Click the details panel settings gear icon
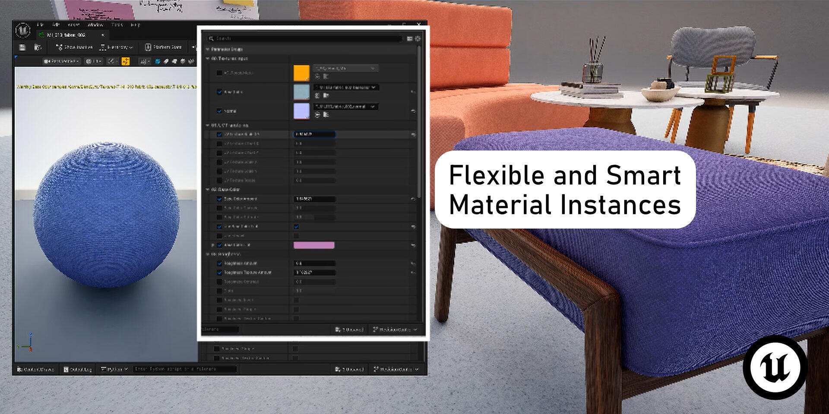Screen dimensions: 829x414 pos(418,39)
